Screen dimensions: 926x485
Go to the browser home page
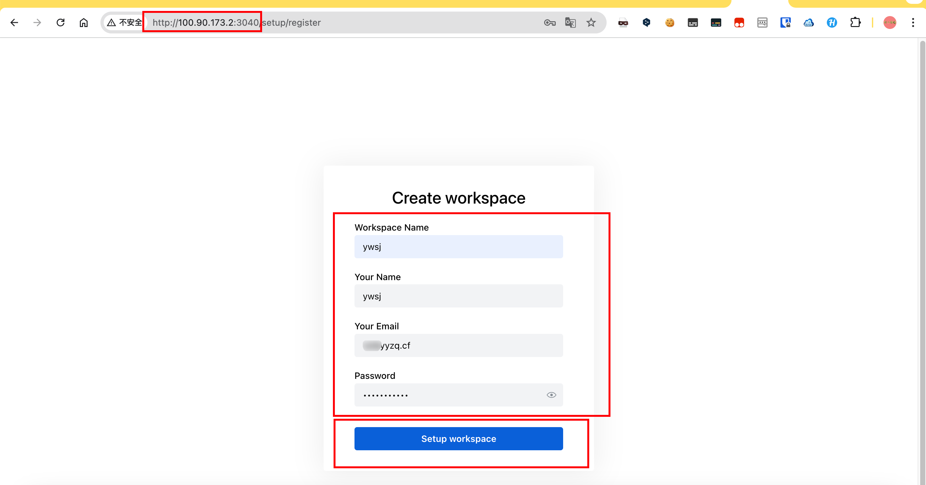pyautogui.click(x=83, y=23)
